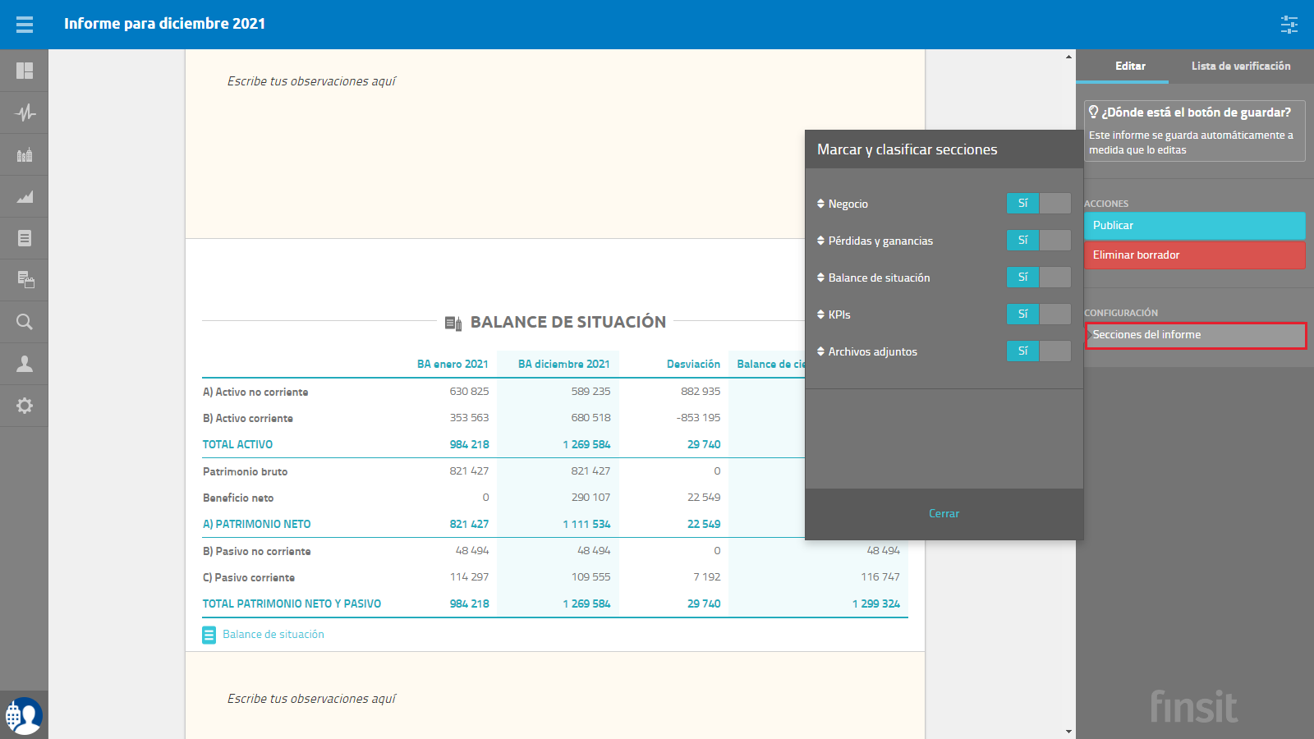Open the hamburger menu
Screen dimensions: 1314x739
tap(25, 25)
